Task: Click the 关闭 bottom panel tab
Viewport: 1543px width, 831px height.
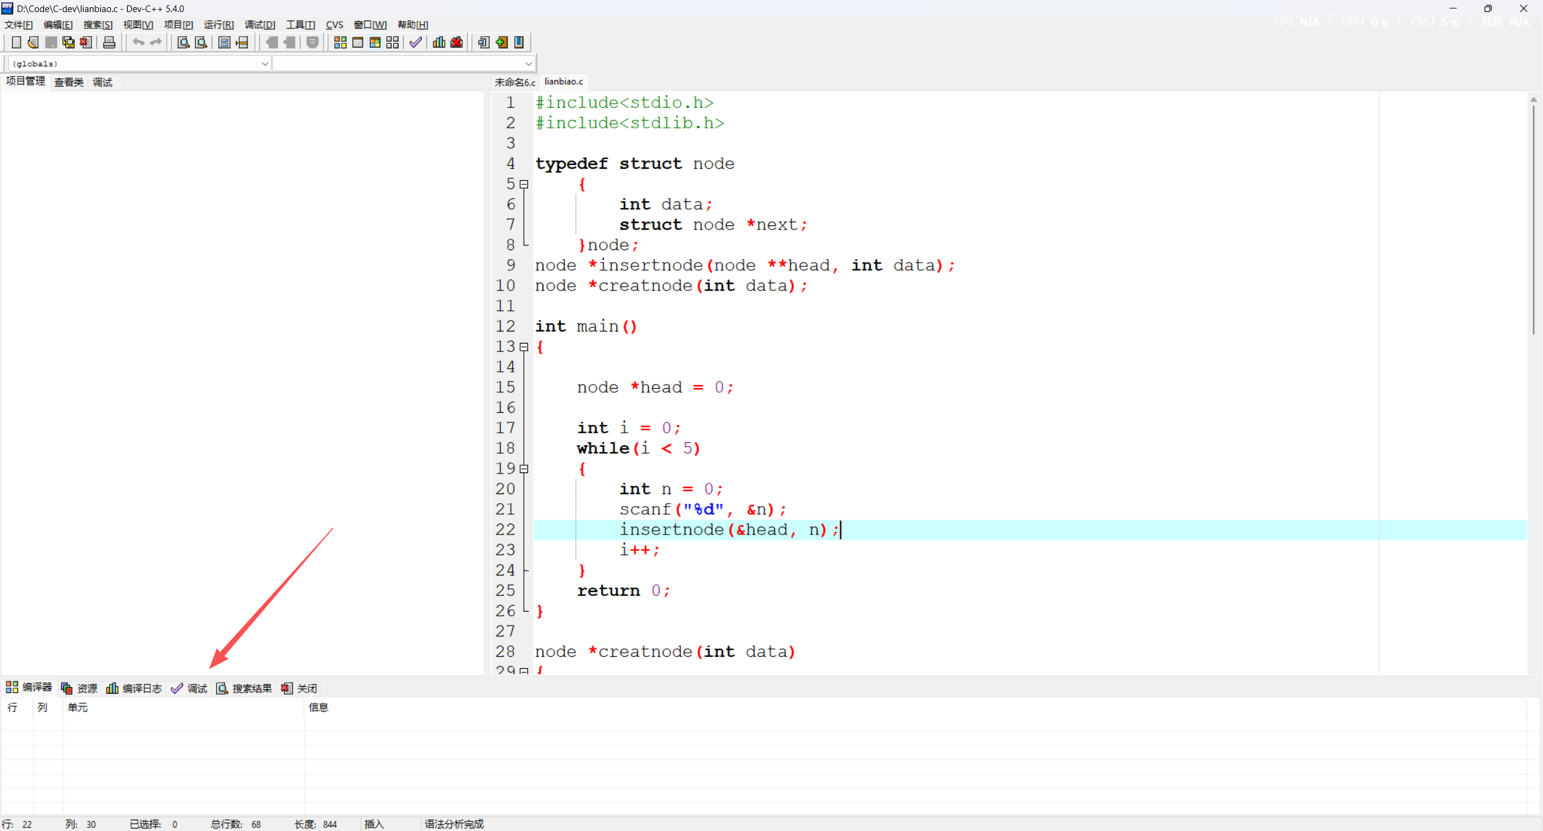Action: tap(299, 688)
